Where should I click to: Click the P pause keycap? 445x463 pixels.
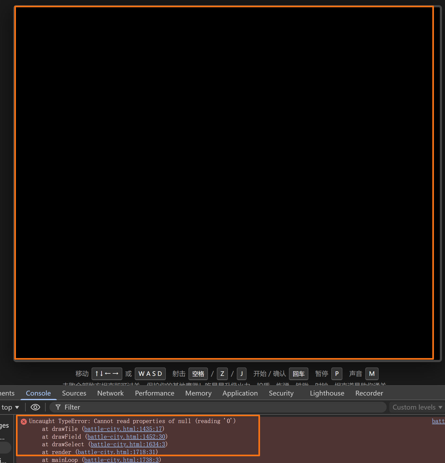point(337,374)
